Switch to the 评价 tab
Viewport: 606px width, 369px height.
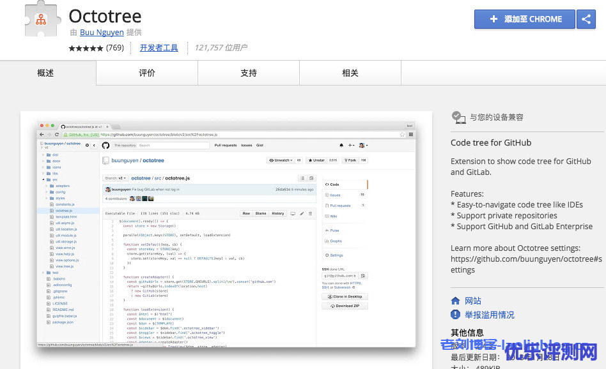(147, 73)
